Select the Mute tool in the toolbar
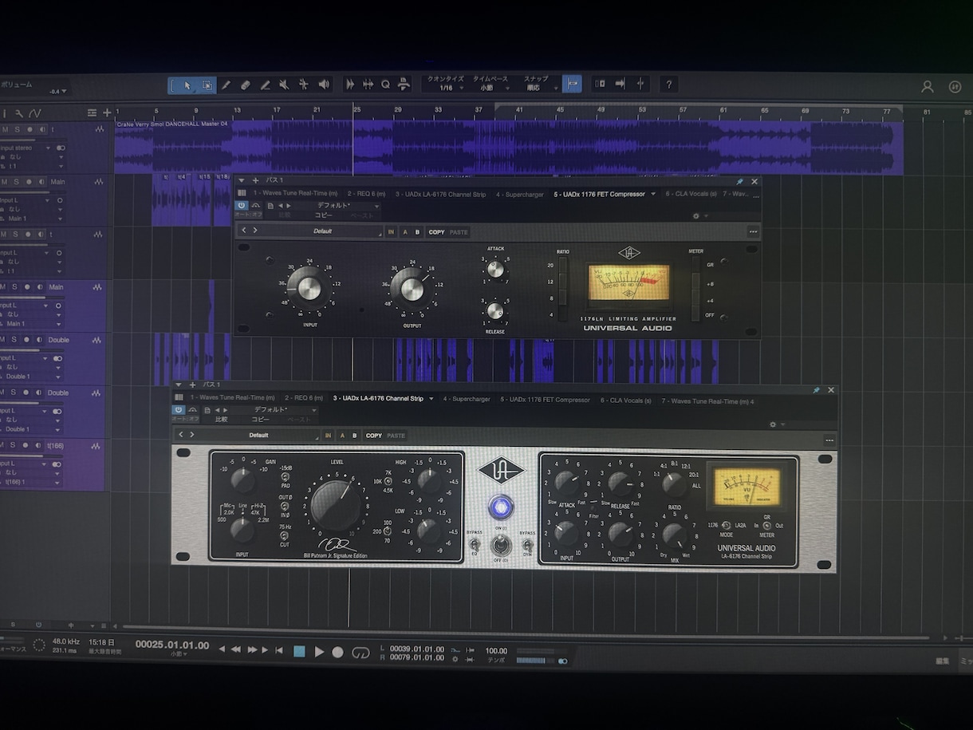Screen dimensions: 973x730 tap(284, 85)
